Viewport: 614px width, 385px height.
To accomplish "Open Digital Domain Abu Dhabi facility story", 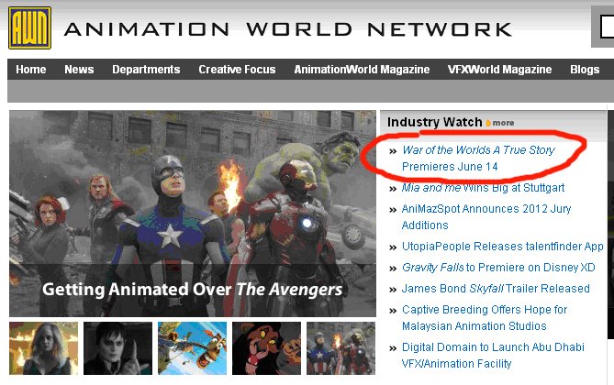I will (493, 356).
